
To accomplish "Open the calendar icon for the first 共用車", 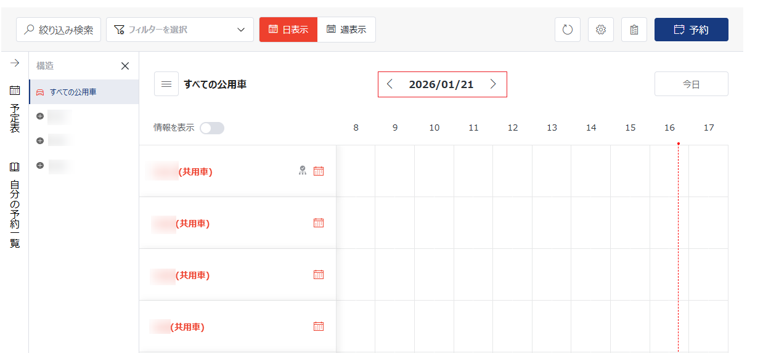I will pos(319,171).
